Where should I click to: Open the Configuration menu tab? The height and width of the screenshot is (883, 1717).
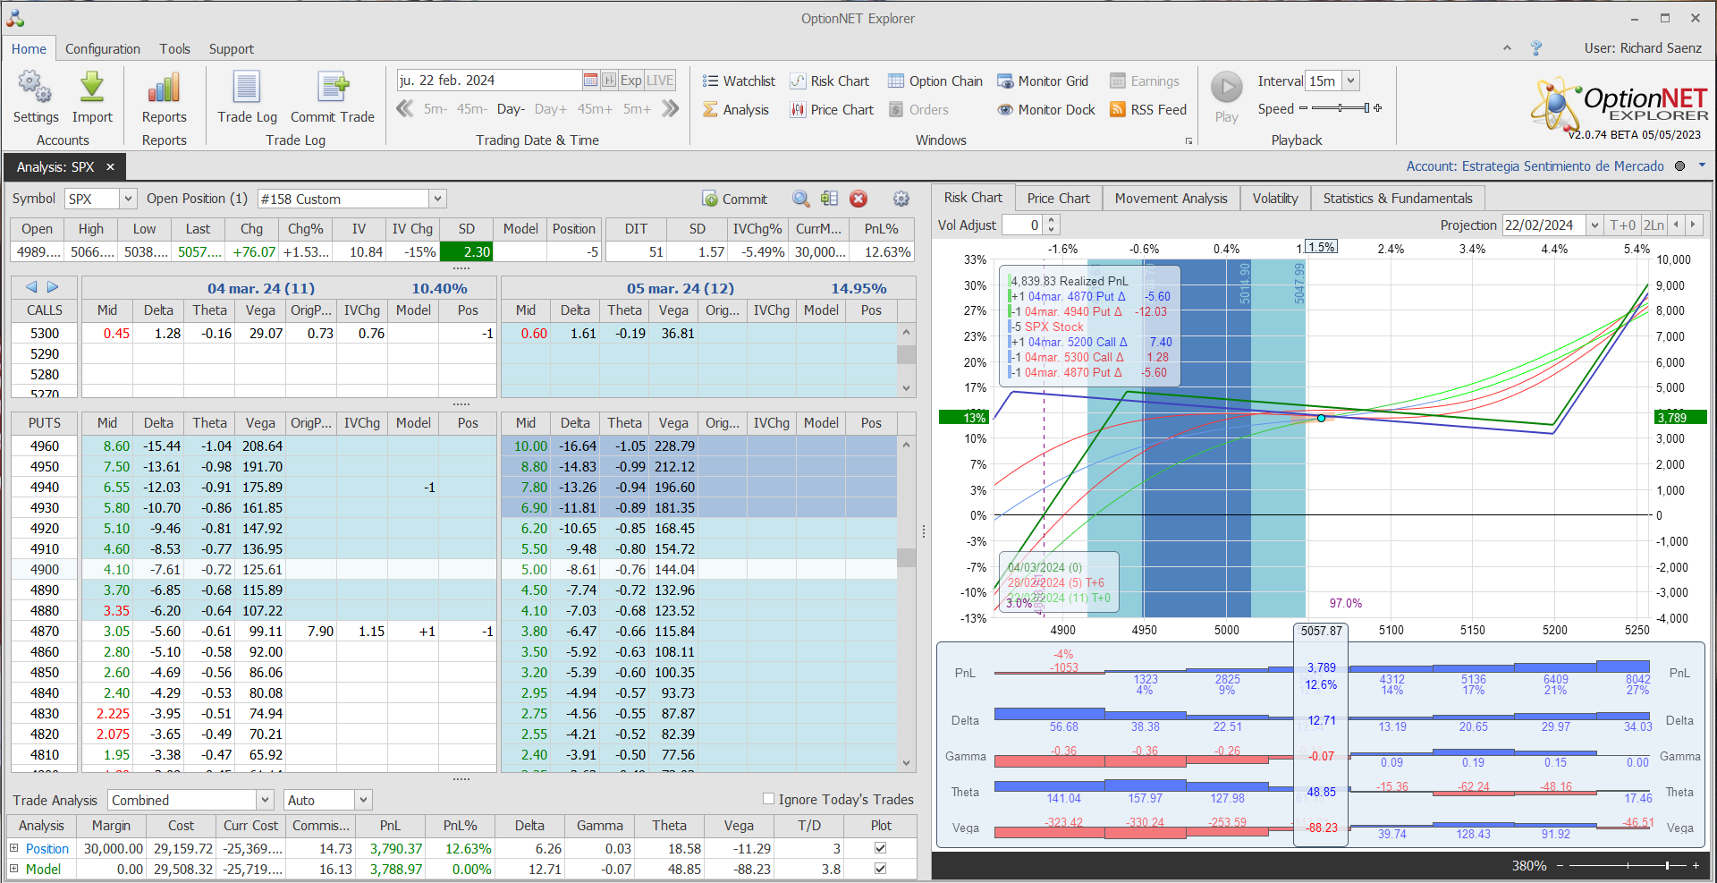pyautogui.click(x=102, y=49)
